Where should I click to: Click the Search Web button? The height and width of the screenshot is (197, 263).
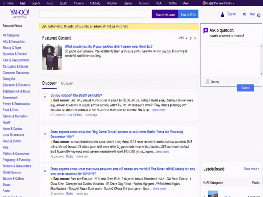pyautogui.click(x=188, y=14)
